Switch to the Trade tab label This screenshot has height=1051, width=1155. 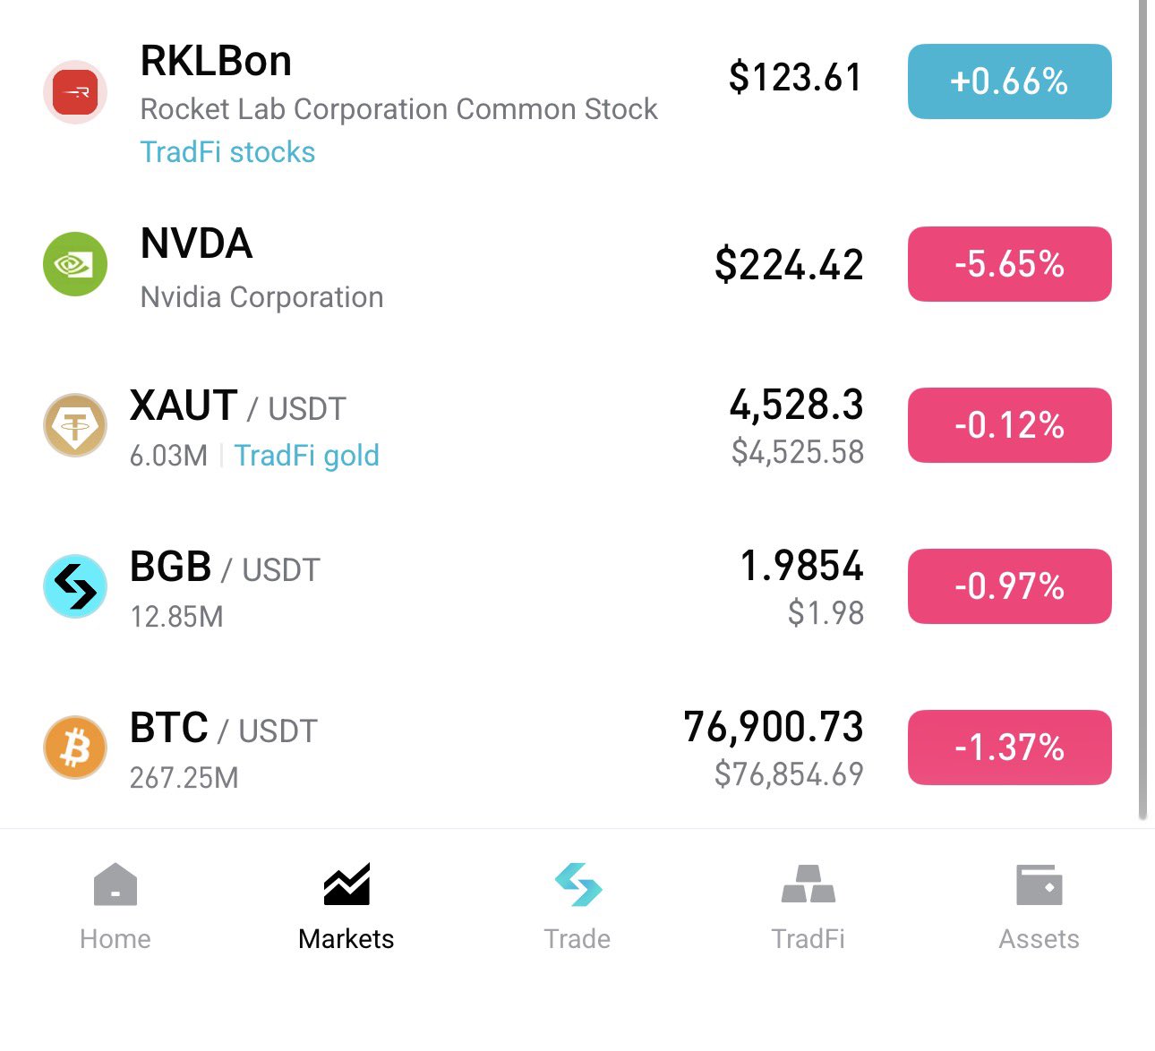[x=577, y=939]
